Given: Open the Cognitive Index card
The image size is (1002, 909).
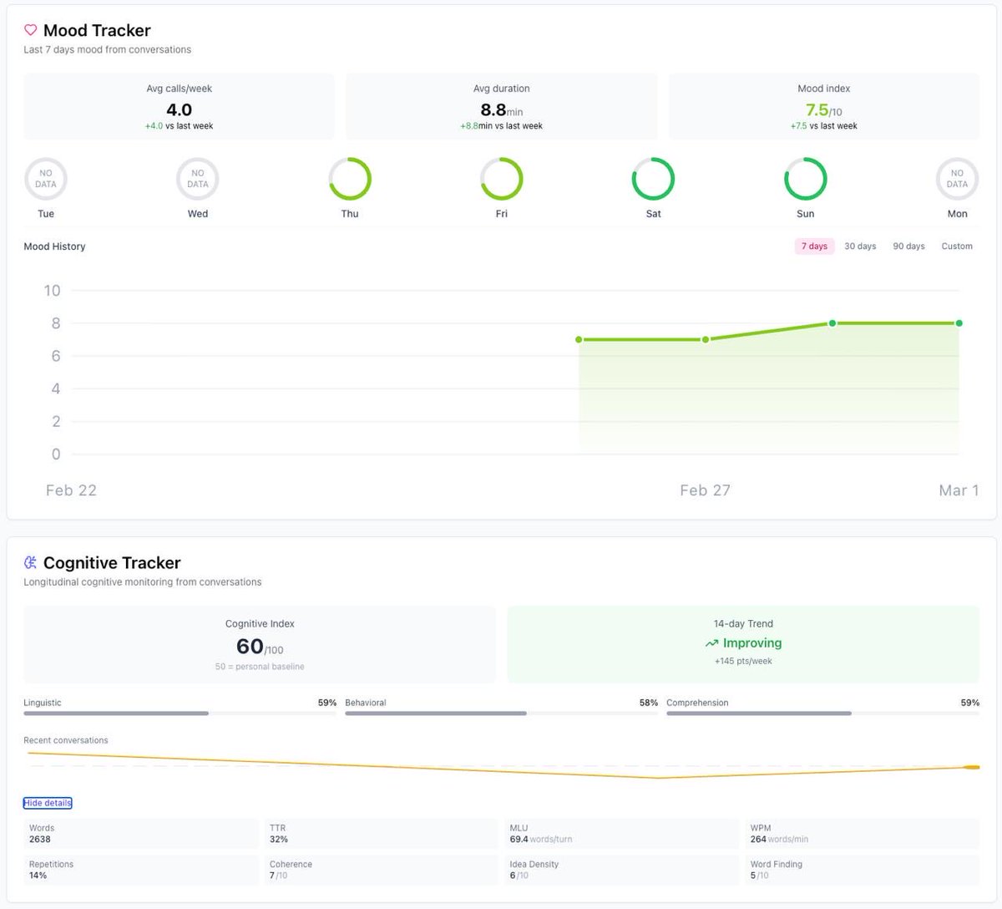Looking at the screenshot, I should [x=260, y=644].
